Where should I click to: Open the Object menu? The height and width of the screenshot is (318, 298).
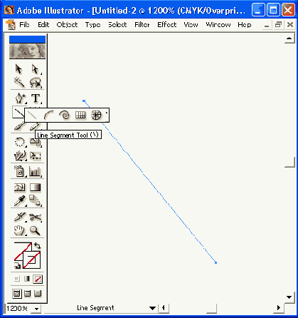pyautogui.click(x=67, y=25)
